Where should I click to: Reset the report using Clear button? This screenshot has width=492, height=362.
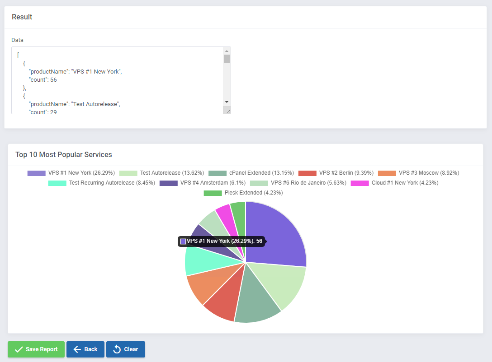126,349
